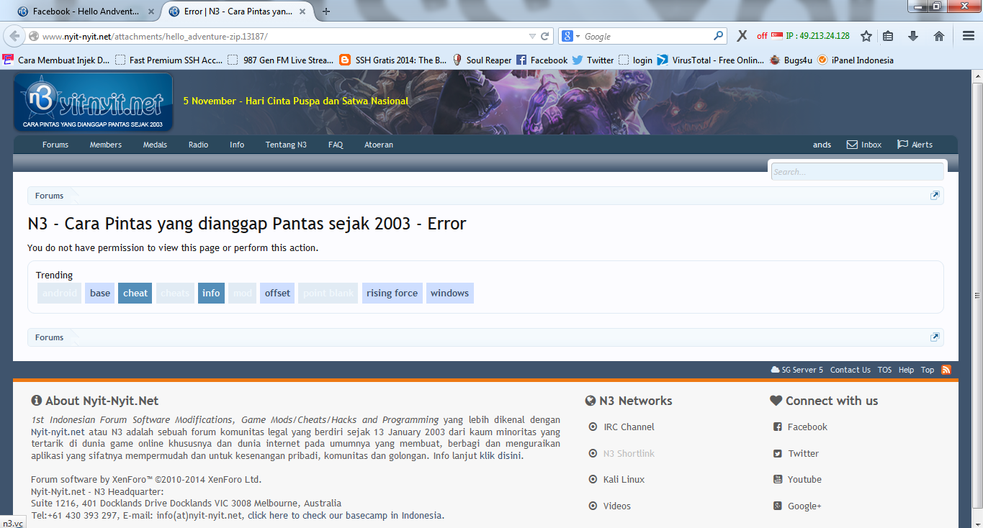Open iPanel Indonesia bookmark
This screenshot has width=983, height=528.
(x=855, y=60)
